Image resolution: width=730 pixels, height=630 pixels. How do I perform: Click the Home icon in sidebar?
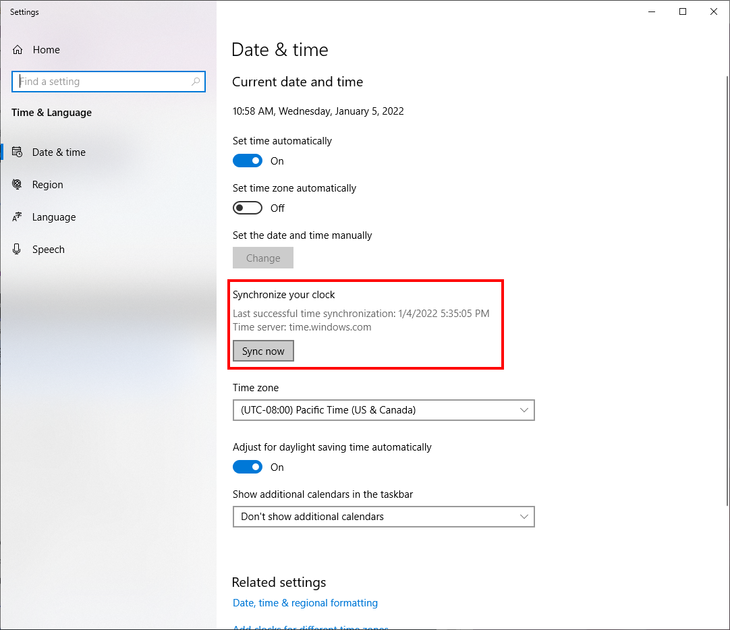click(18, 50)
